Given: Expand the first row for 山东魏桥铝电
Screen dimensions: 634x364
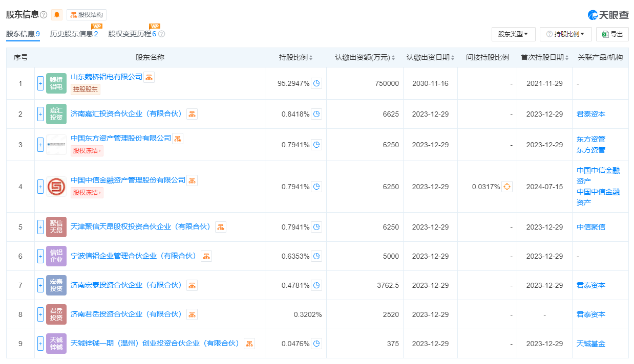Looking at the screenshot, I should [40, 83].
